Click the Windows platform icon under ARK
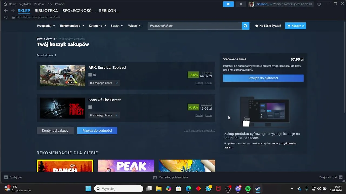The width and height of the screenshot is (346, 194). (90, 75)
